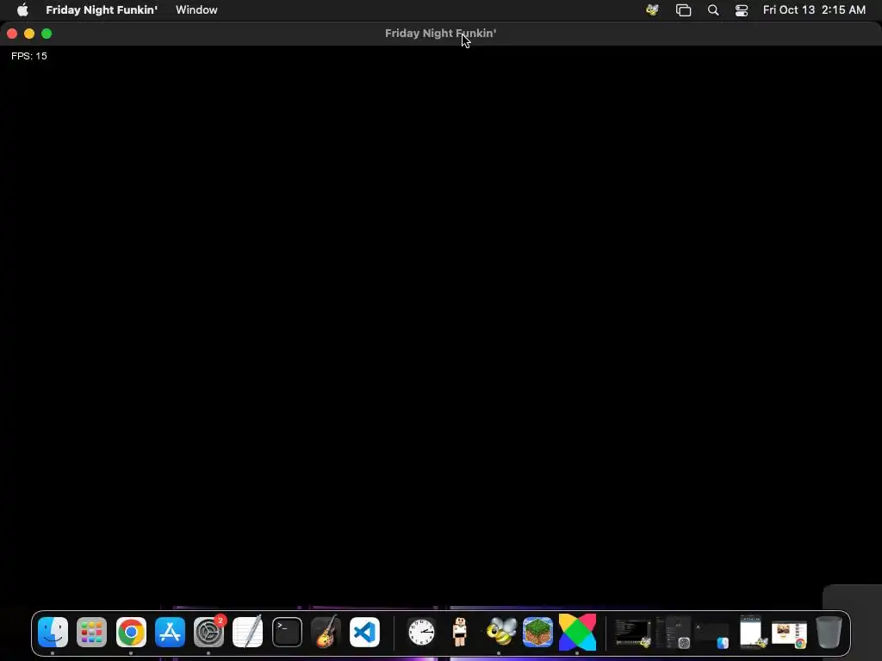Open GarageBand guitar icon in dock
This screenshot has width=882, height=661.
326,632
